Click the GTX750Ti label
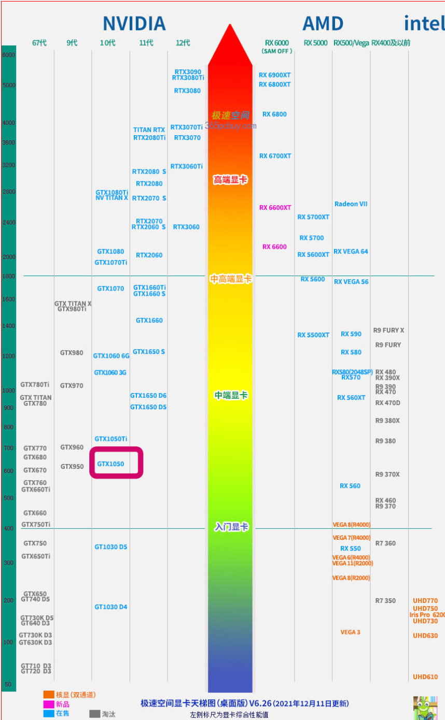The width and height of the screenshot is (445, 720). [36, 525]
